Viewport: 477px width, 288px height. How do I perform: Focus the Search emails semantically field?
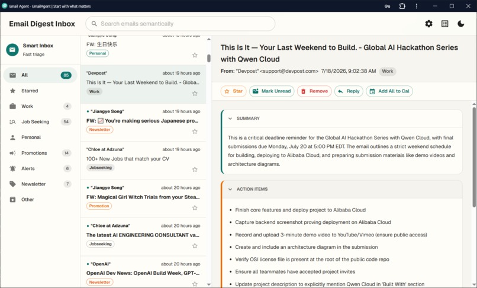[180, 24]
